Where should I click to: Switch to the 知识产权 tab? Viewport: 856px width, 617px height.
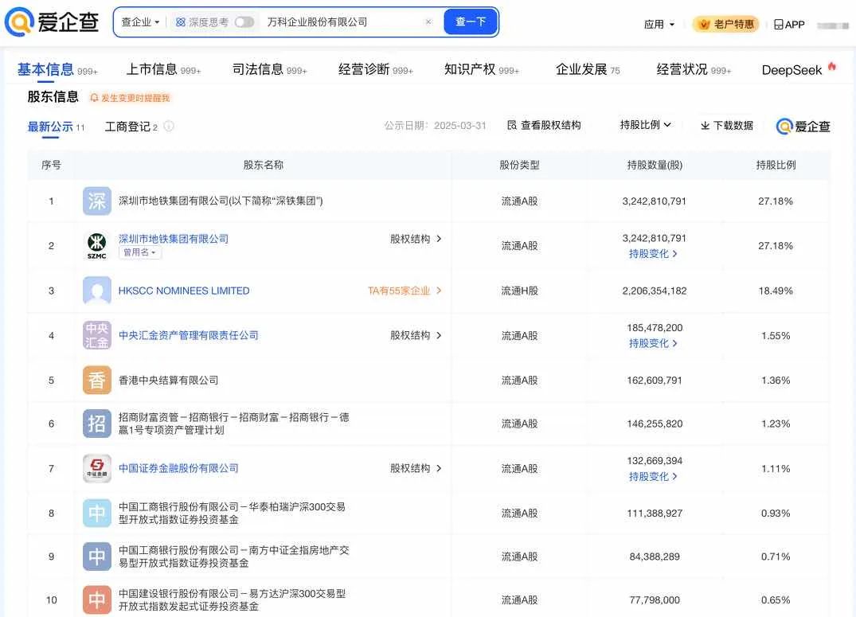pyautogui.click(x=481, y=70)
